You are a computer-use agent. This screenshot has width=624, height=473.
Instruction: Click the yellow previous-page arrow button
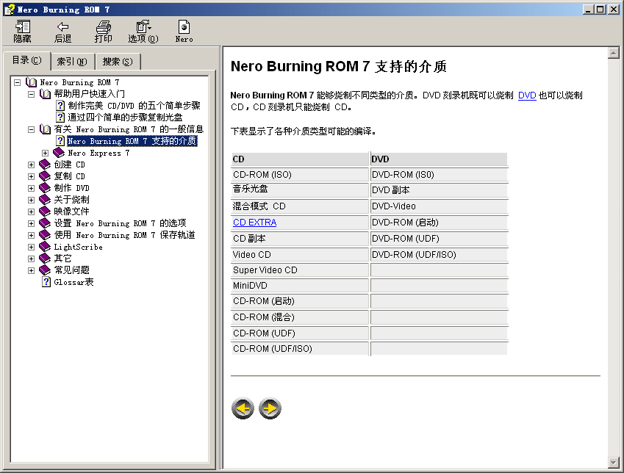coord(243,408)
